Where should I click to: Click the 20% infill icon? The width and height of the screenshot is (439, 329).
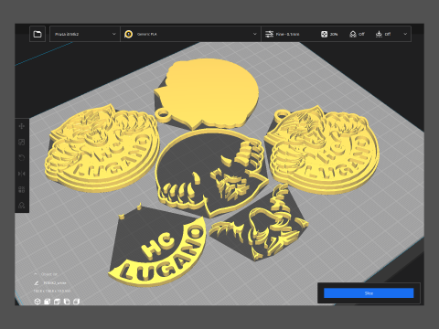click(324, 34)
